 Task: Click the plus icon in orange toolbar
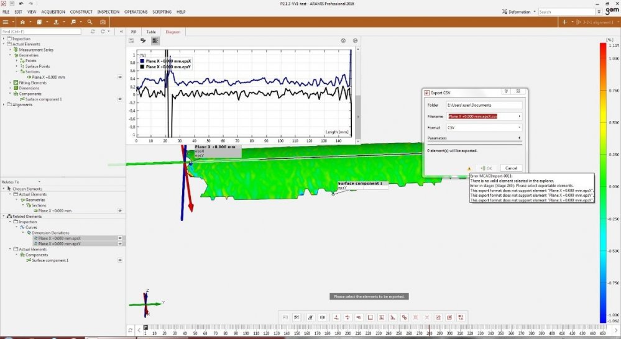pyautogui.click(x=564, y=22)
